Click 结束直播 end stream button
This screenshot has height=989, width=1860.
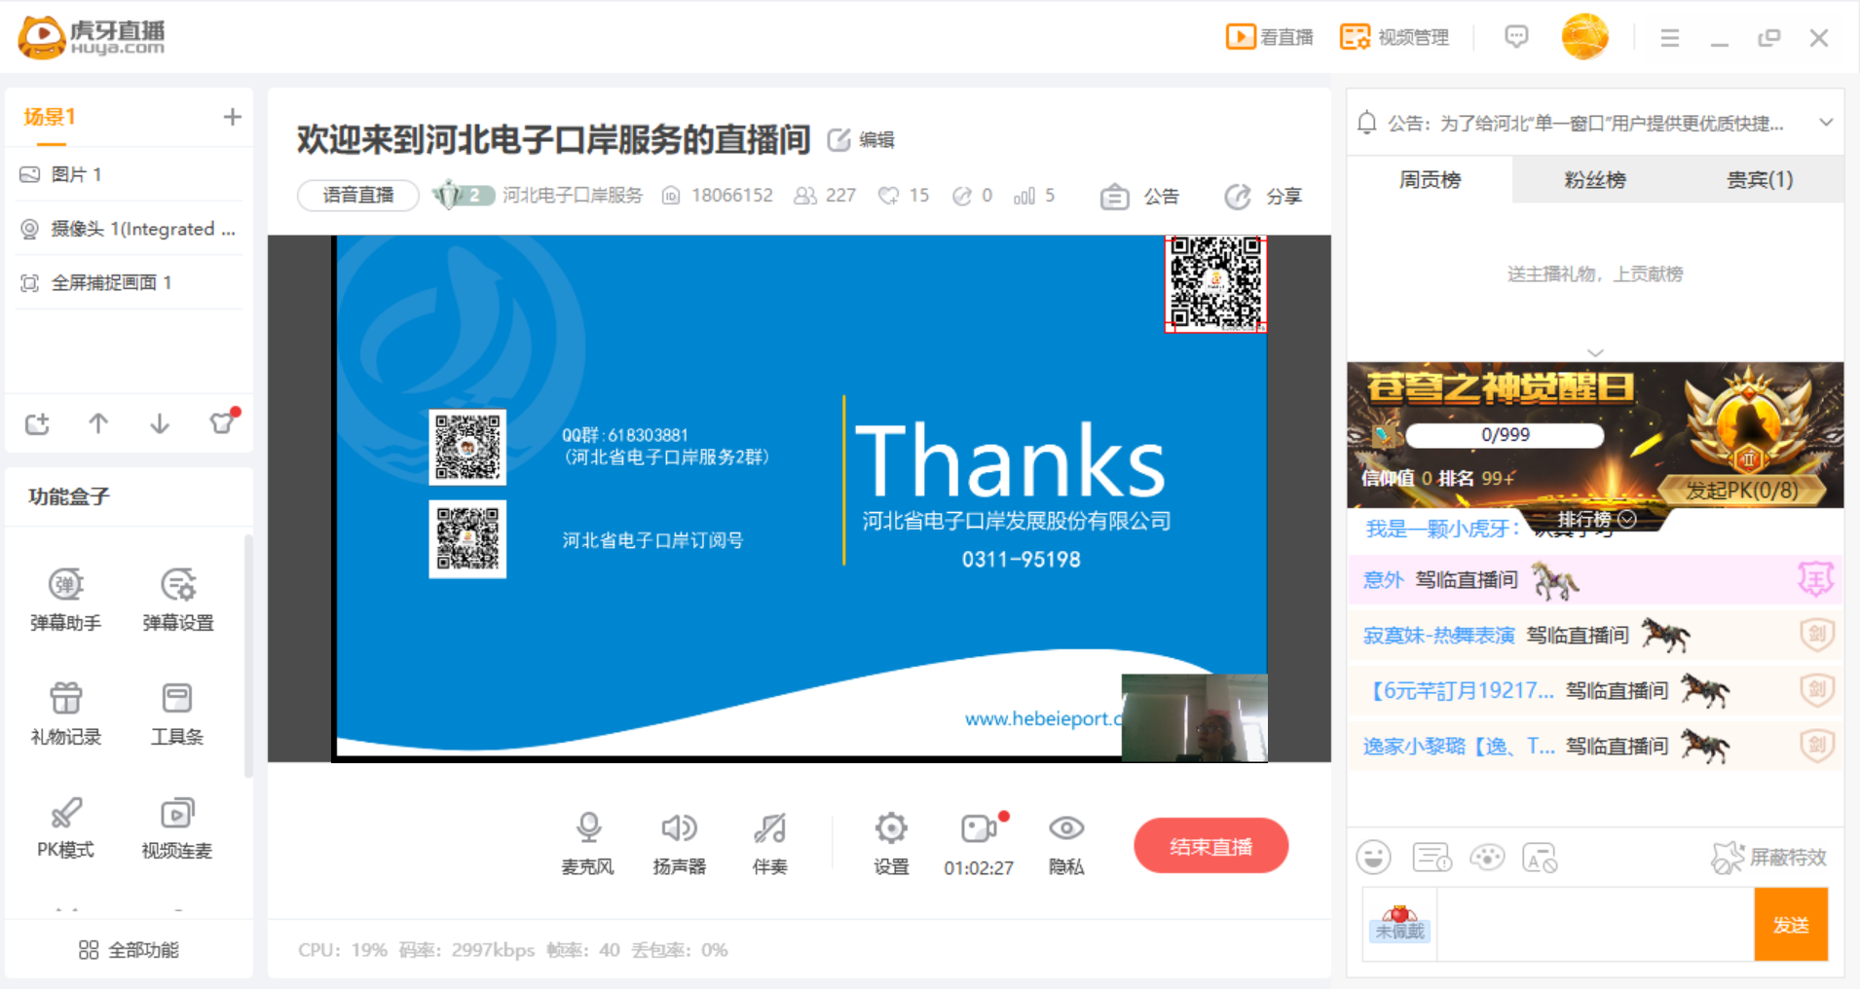pos(1210,846)
